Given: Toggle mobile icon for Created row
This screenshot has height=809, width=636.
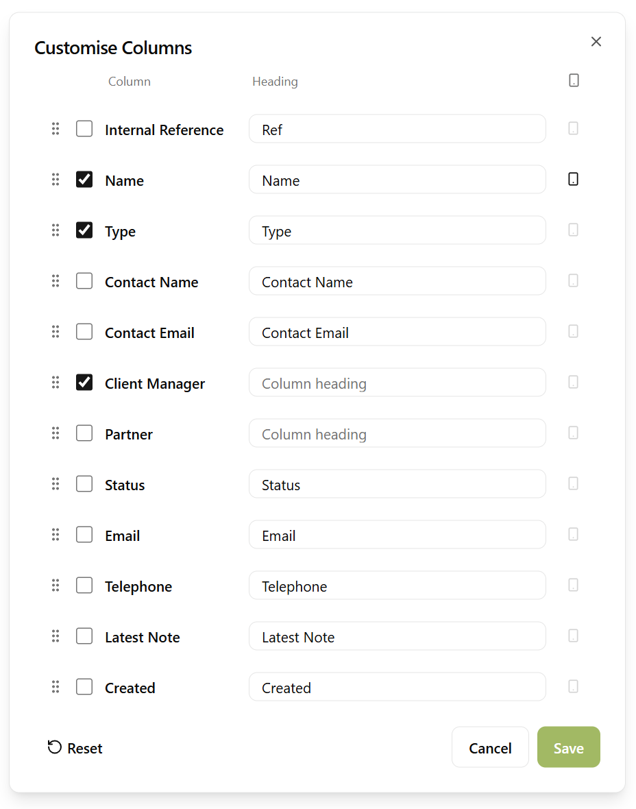Looking at the screenshot, I should pyautogui.click(x=573, y=686).
